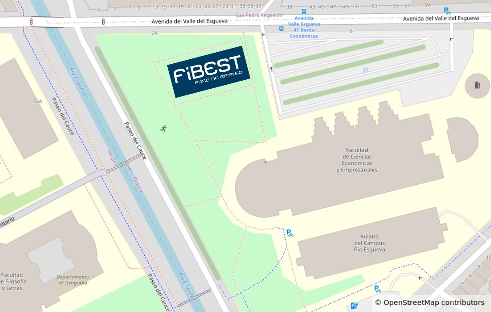This screenshot has width=491, height=312.
Task: Click the semicircular building east of the Economics faculty
Action: pos(462,140)
